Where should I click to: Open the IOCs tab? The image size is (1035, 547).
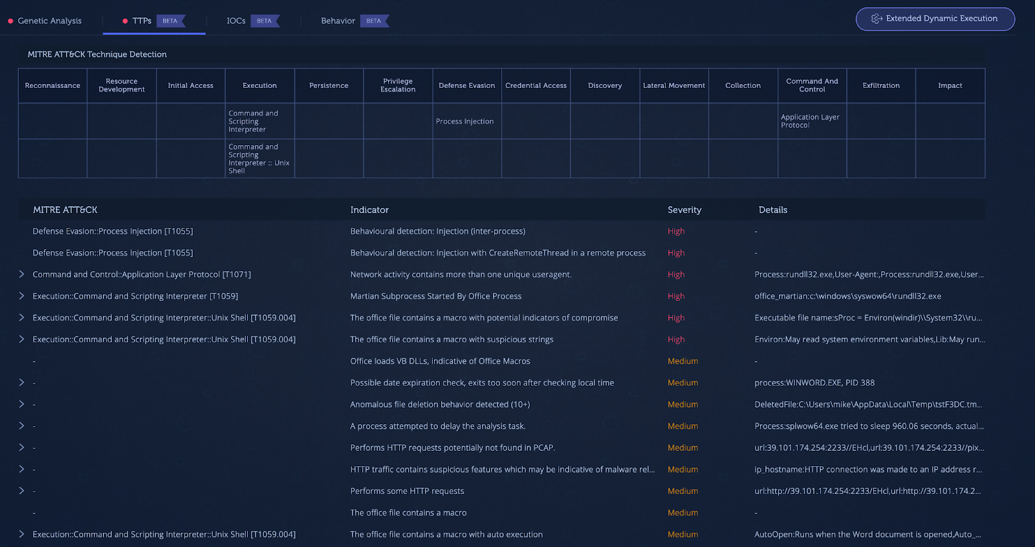pos(235,21)
